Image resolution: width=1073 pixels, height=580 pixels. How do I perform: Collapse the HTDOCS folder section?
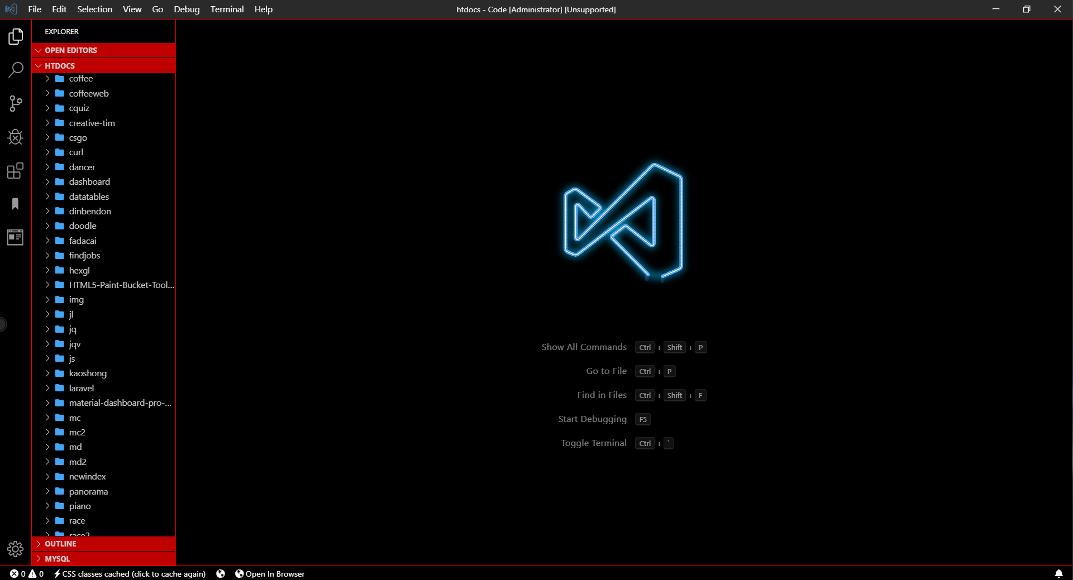click(x=104, y=66)
